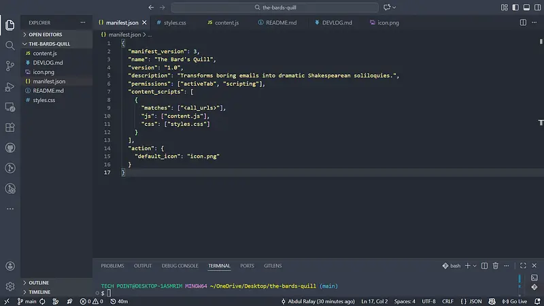This screenshot has height=306, width=544.
Task: Open the Extensions view
Action: [10, 127]
